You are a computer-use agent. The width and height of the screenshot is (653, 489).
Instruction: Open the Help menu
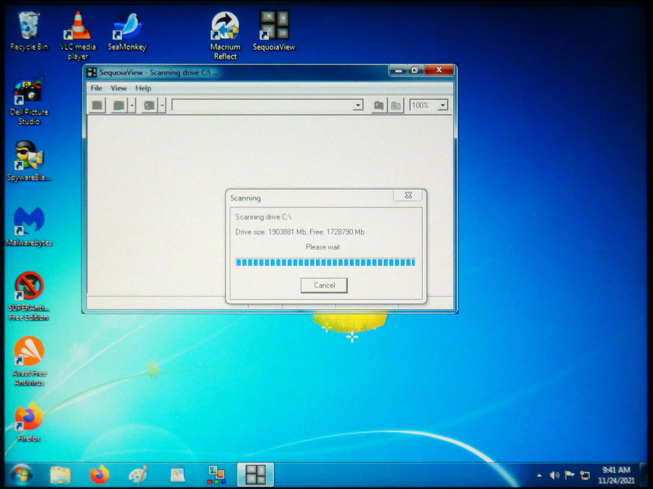tap(143, 88)
